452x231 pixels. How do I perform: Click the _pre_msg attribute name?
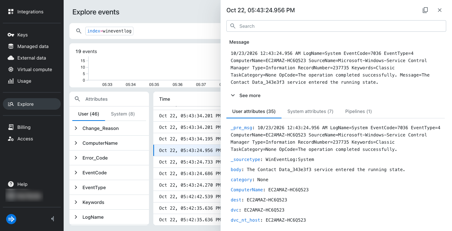coord(242,127)
